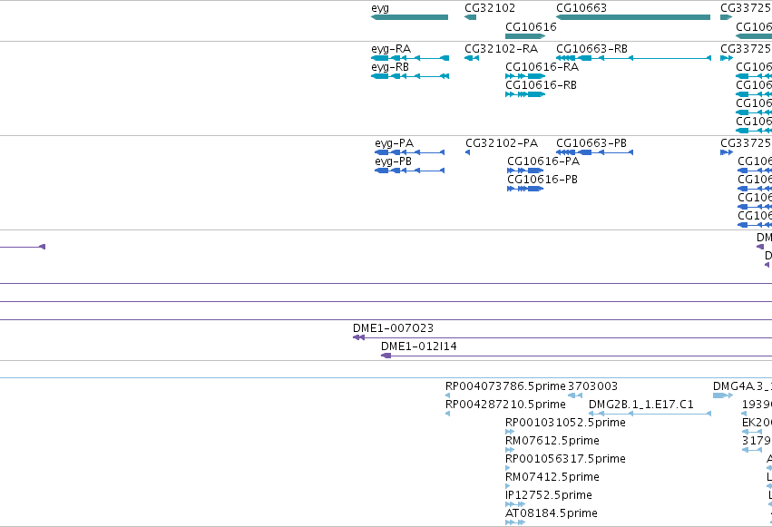Open the 'eyg-PB' protein label
Image resolution: width=772 pixels, height=527 pixels.
click(394, 161)
